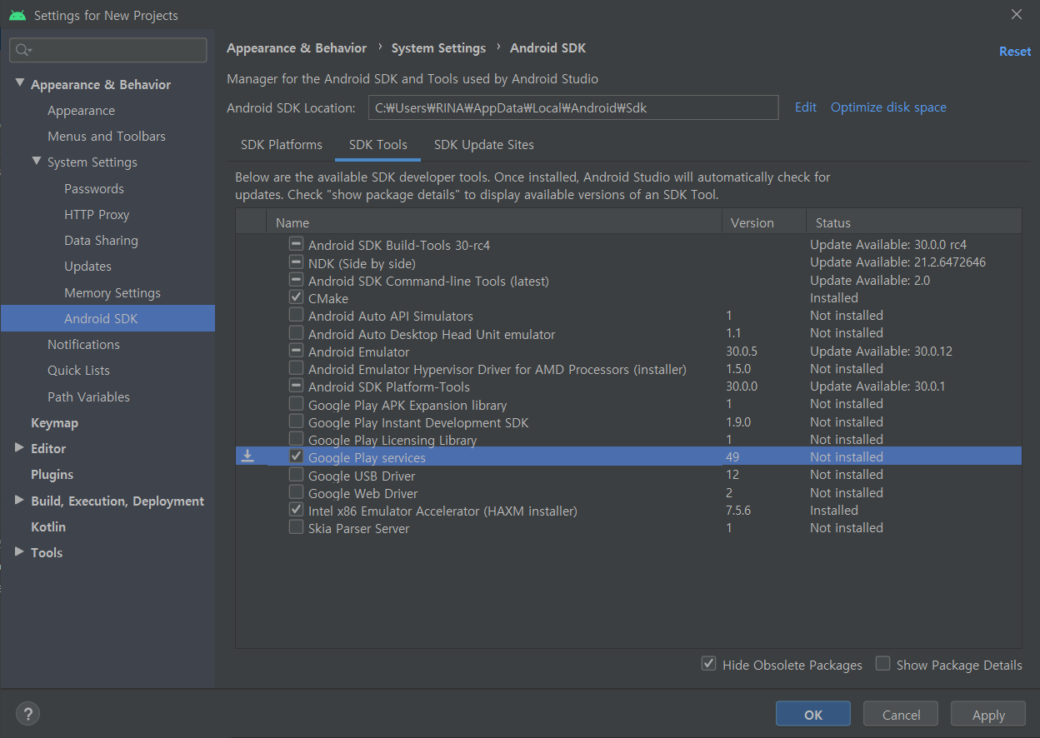
Task: Sort table by Name column header
Action: pyautogui.click(x=493, y=222)
